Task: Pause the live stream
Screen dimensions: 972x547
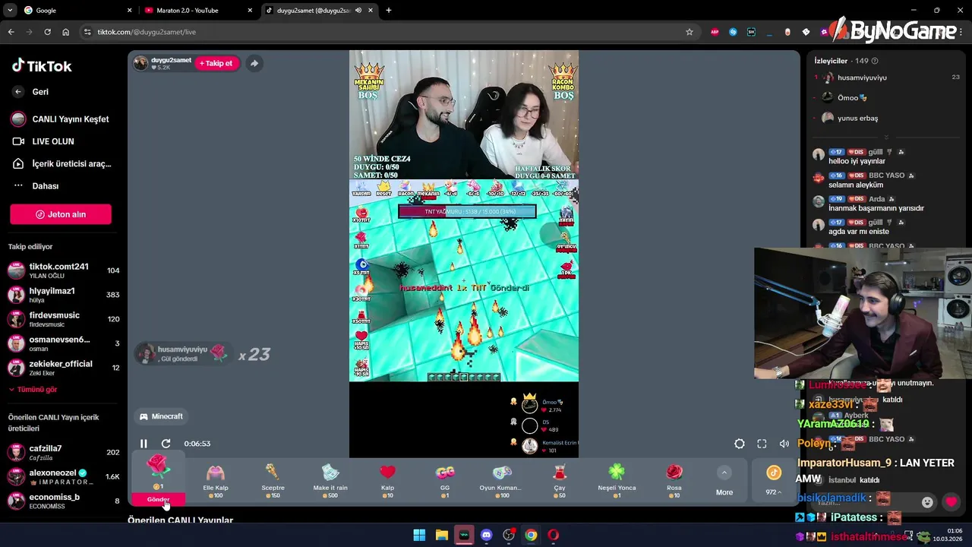Action: [144, 444]
